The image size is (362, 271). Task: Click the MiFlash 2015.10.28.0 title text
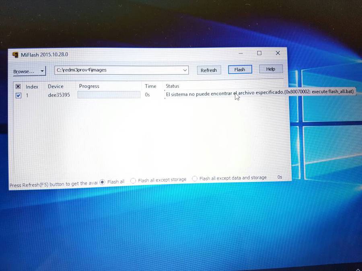tap(45, 55)
